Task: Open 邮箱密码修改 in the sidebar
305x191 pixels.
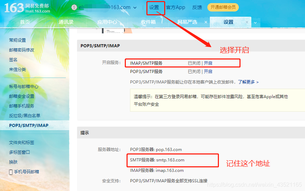Action: (22, 50)
